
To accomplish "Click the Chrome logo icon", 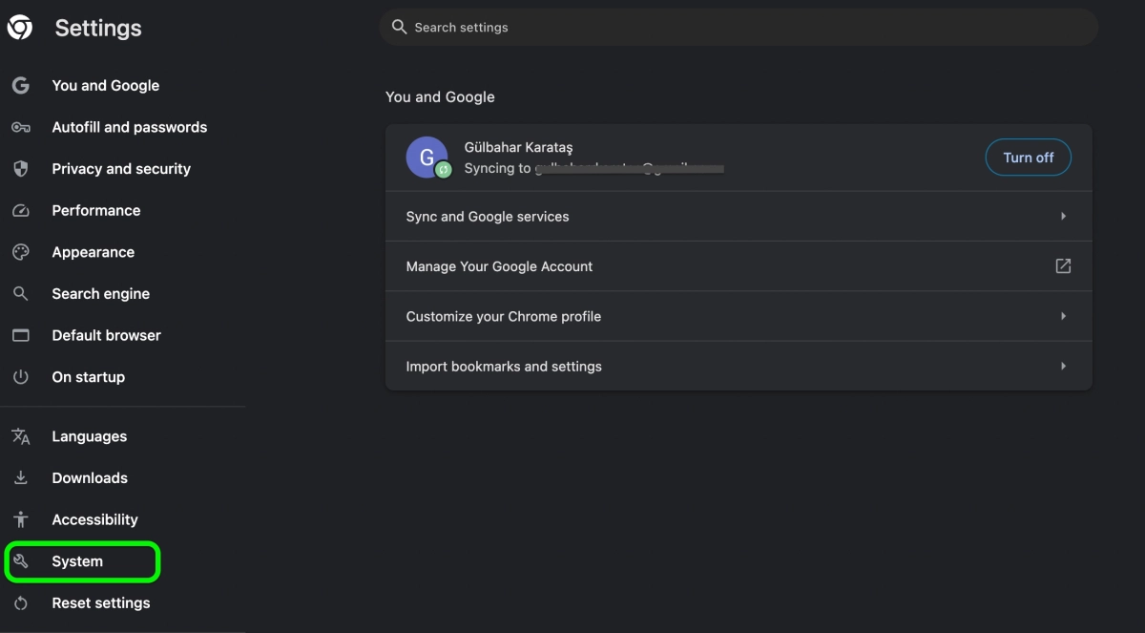I will pos(21,28).
